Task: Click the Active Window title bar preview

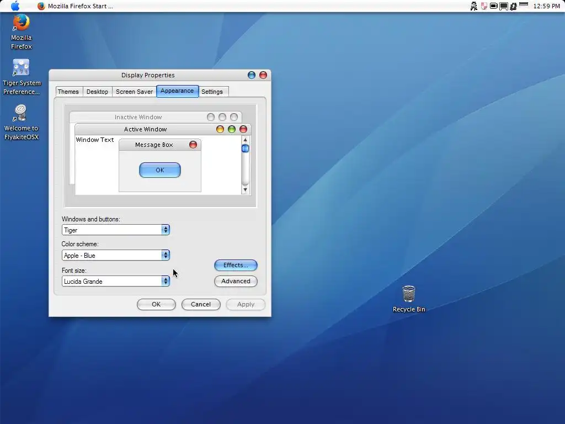Action: [x=163, y=129]
